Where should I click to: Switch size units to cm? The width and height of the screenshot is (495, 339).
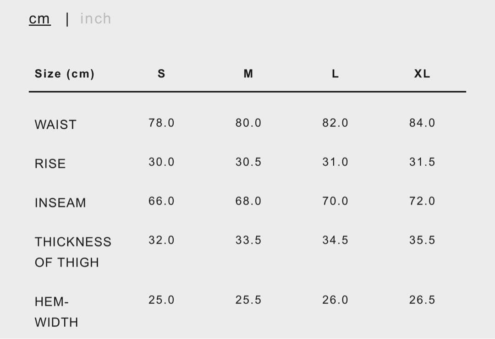tap(39, 19)
